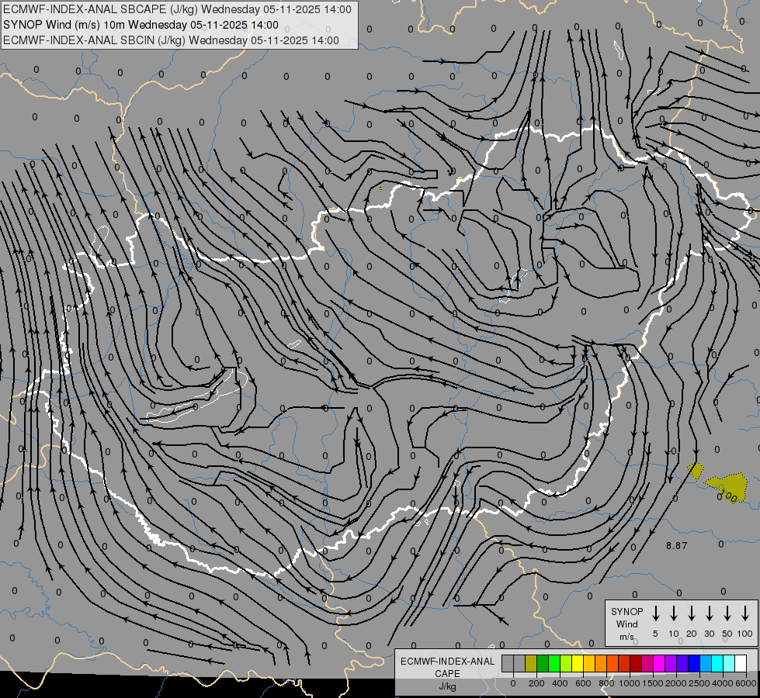Select the bright magenta swatch after the 1500 tick
This screenshot has width=760, height=698.
point(659,663)
